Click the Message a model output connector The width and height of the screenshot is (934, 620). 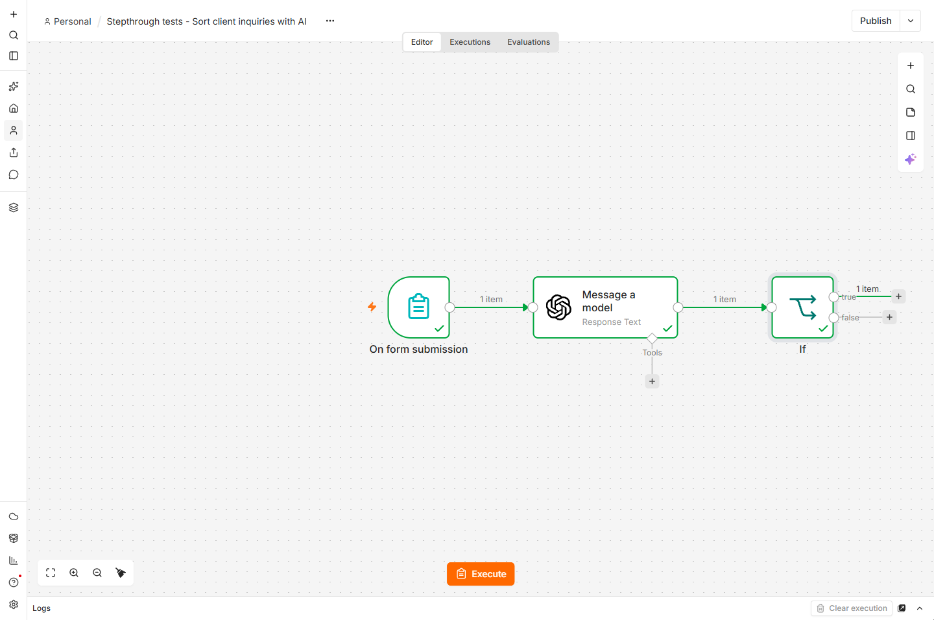(678, 307)
